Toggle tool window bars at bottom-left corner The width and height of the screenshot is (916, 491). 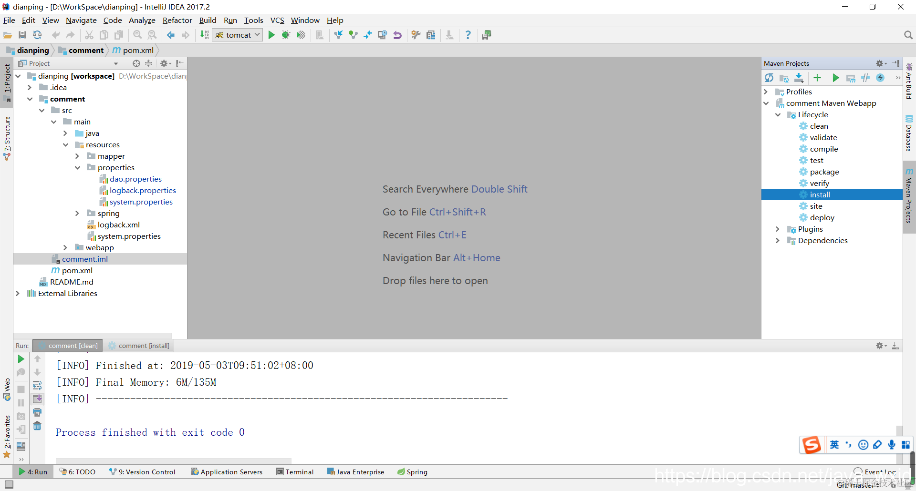pos(9,484)
